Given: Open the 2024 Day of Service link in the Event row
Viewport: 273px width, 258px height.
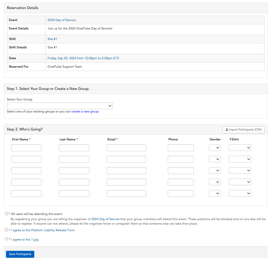Looking at the screenshot, I should (x=61, y=20).
